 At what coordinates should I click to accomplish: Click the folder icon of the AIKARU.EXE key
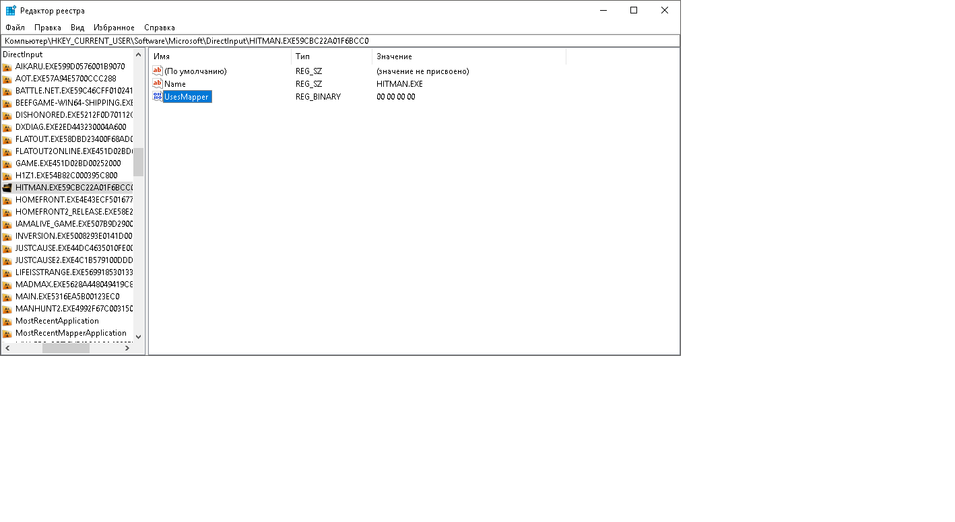click(7, 67)
